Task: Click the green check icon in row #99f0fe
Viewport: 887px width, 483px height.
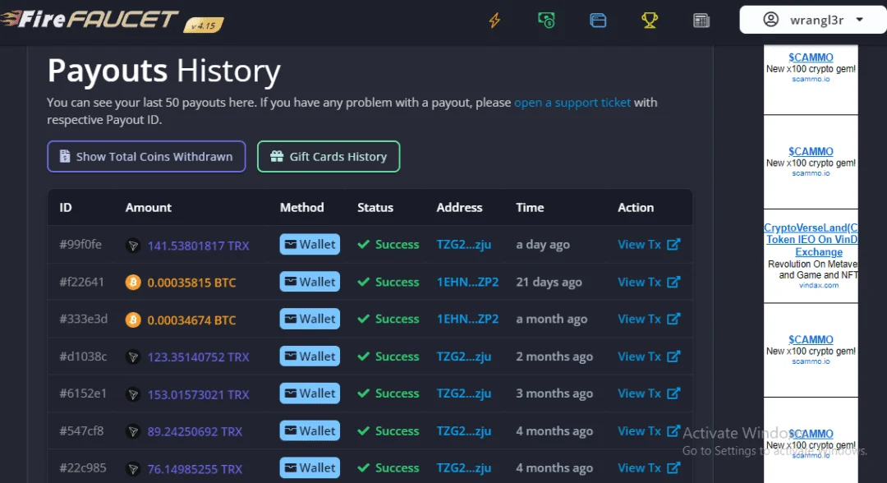Action: (364, 244)
